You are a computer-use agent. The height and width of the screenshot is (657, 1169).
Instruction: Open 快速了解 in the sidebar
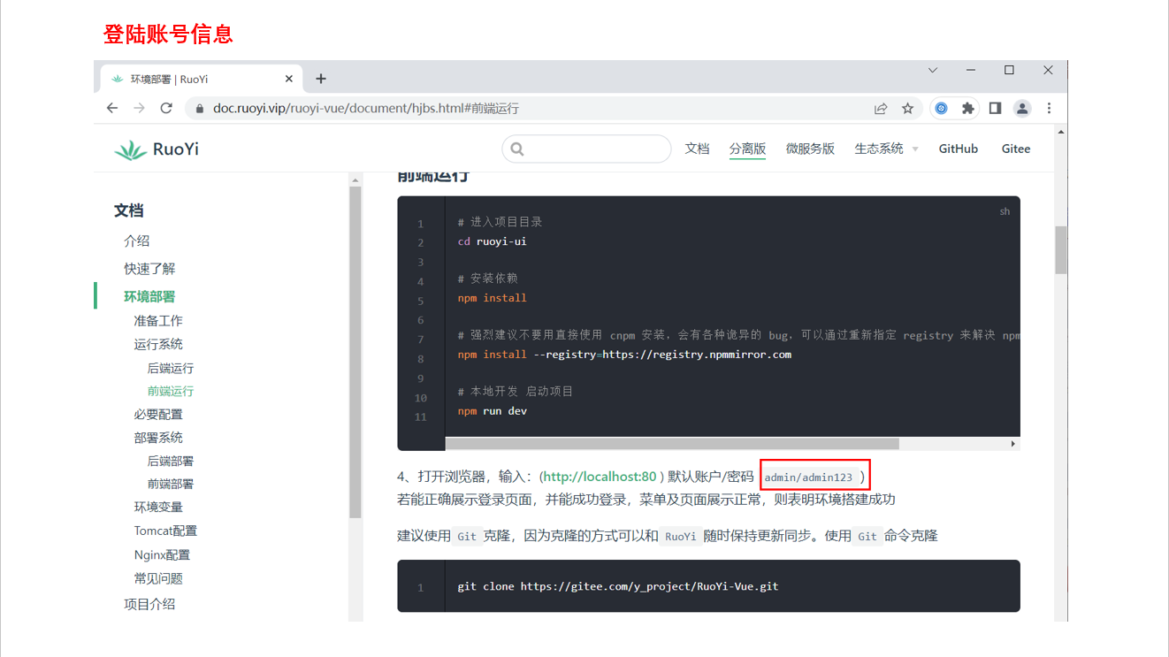click(x=149, y=269)
